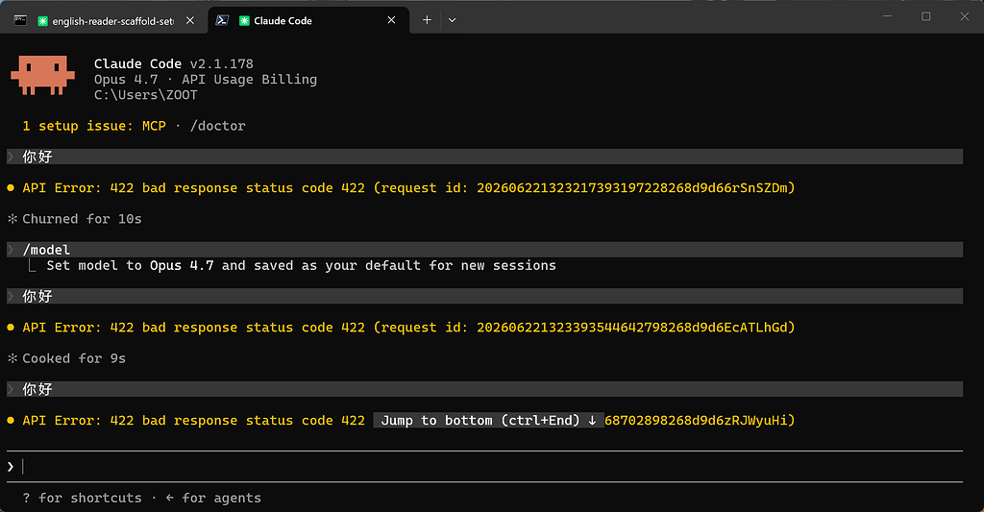Close the english-reader-scaffold-set tab
Viewport: 984px width, 512px height.
[x=190, y=21]
